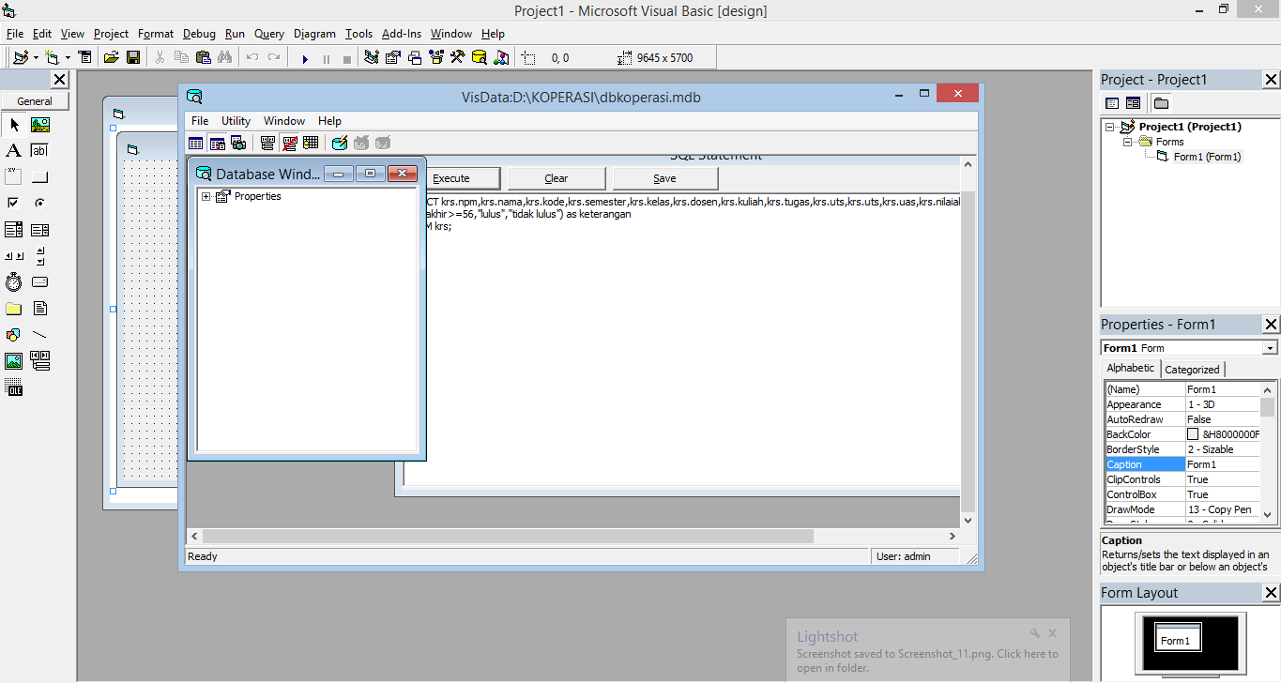Click the Save button in SQL Statement
The width and height of the screenshot is (1281, 683).
click(664, 178)
